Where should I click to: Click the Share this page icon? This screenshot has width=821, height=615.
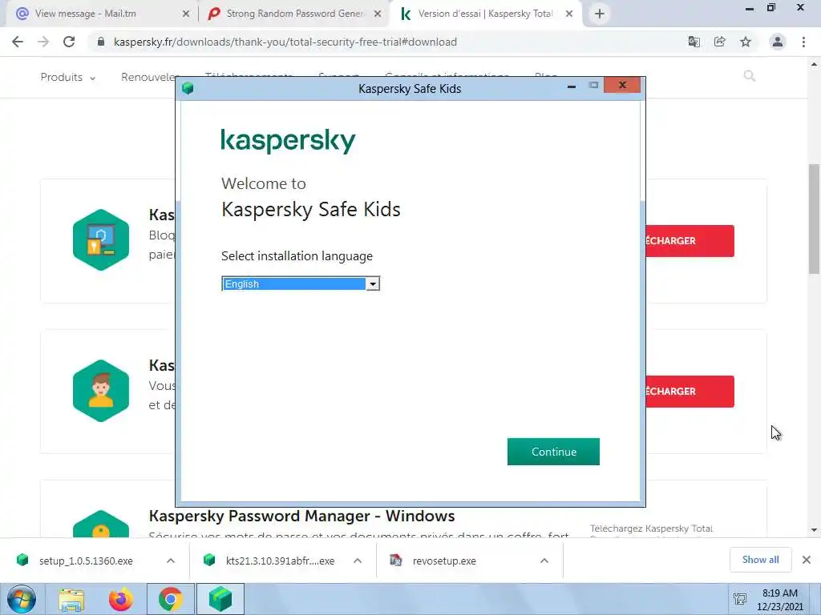(719, 42)
